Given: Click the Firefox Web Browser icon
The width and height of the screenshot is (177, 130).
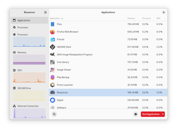Looking at the screenshot, I should (x=53, y=32).
